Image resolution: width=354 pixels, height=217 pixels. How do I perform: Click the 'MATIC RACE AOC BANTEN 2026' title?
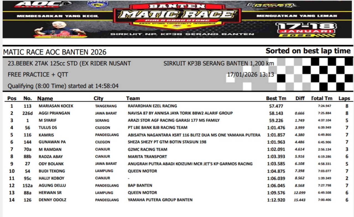[54, 52]
